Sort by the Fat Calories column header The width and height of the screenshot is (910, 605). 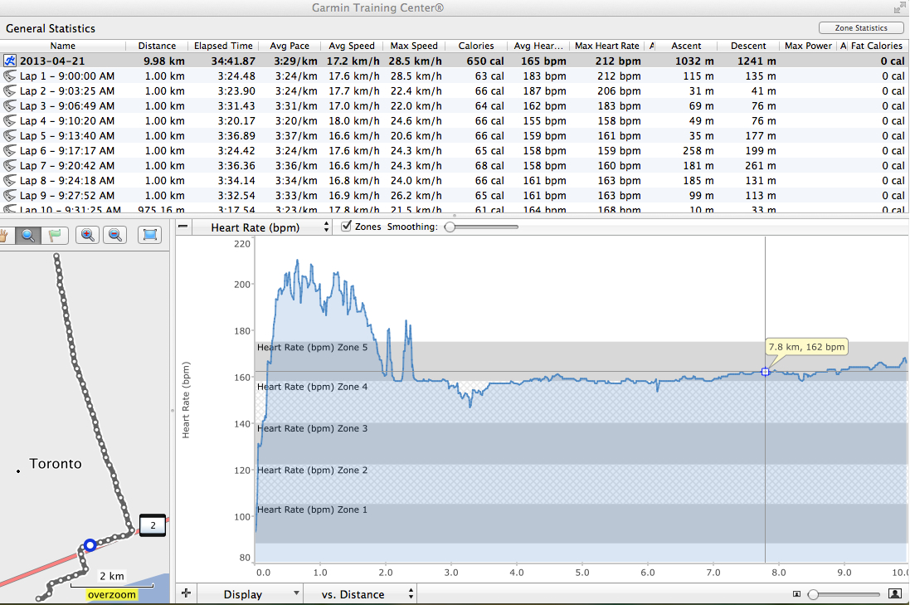coord(876,46)
